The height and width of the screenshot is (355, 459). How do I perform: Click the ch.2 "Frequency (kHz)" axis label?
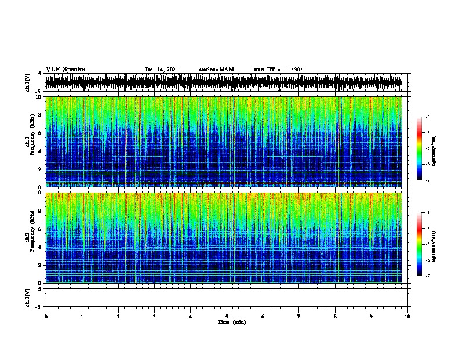(32, 231)
